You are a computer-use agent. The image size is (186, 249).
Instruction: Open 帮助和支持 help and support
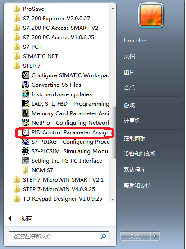[x=137, y=185]
